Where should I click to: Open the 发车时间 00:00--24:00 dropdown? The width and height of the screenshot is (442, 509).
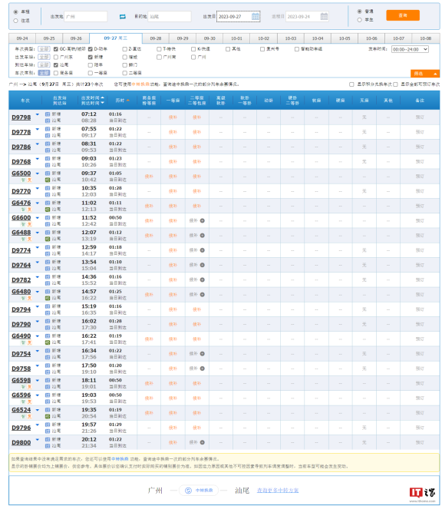(410, 49)
